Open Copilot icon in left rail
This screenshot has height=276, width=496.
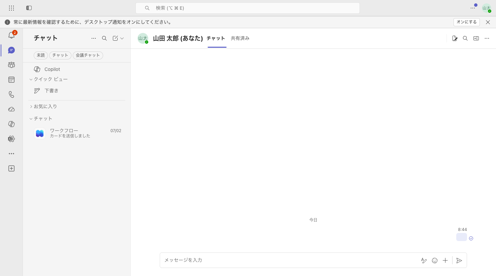point(11,124)
